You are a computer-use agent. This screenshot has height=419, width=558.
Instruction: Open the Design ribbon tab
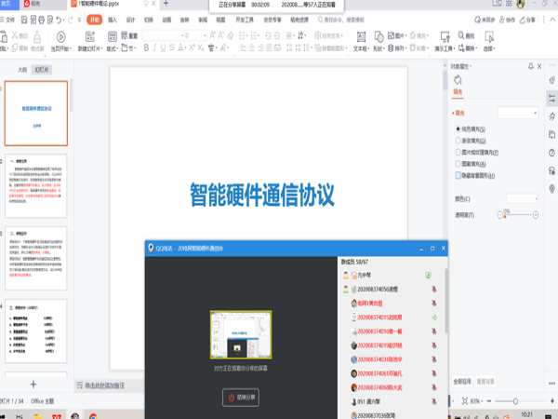(130, 20)
